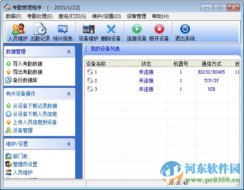This screenshot has width=244, height=190.
Task: Open the 设备管理 menu
Action: coord(137,16)
